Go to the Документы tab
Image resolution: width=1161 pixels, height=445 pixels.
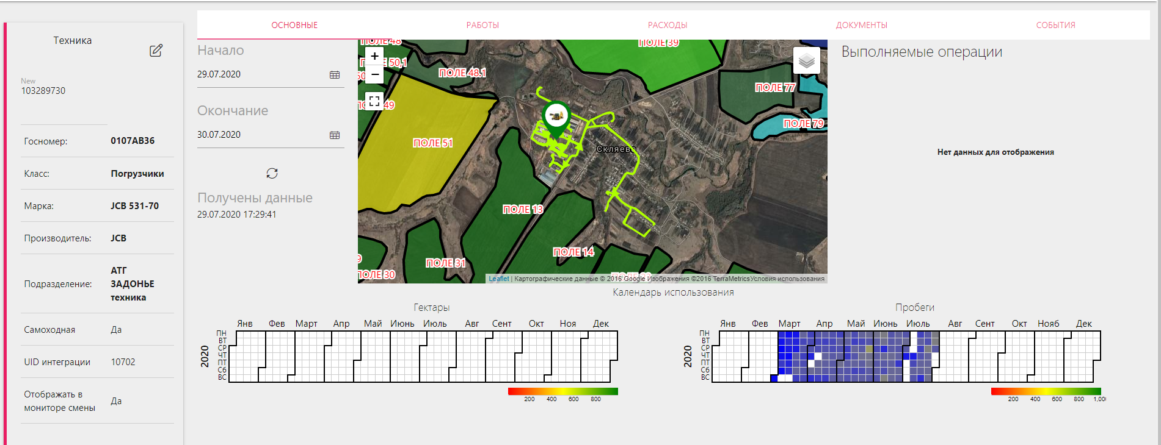[x=861, y=25]
